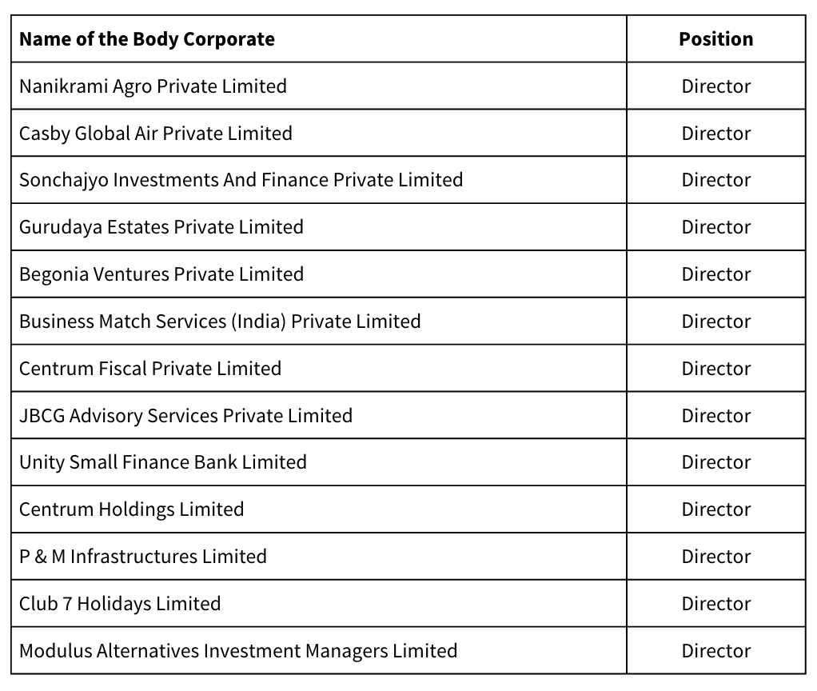Click Director cell for Nanikrami Agro row

[715, 86]
